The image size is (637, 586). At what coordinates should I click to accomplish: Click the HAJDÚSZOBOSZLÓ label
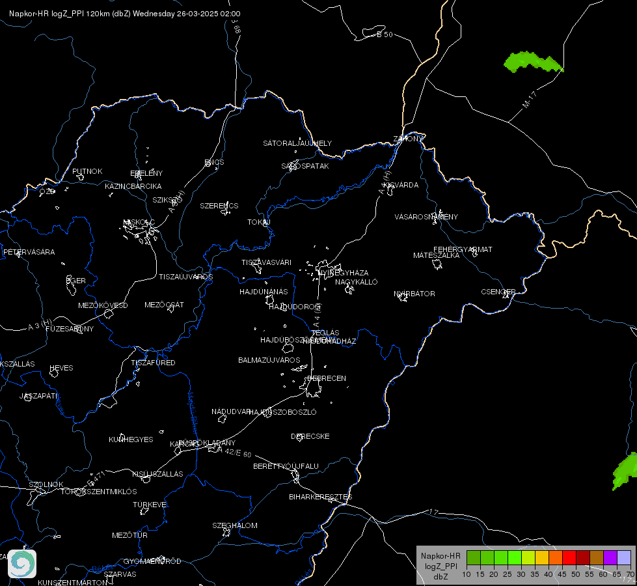[282, 412]
